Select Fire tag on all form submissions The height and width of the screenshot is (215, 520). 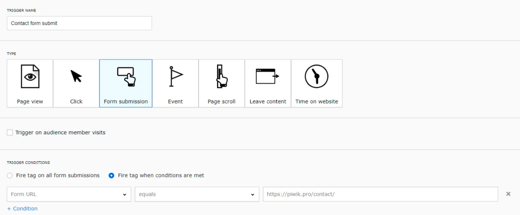(x=10, y=175)
